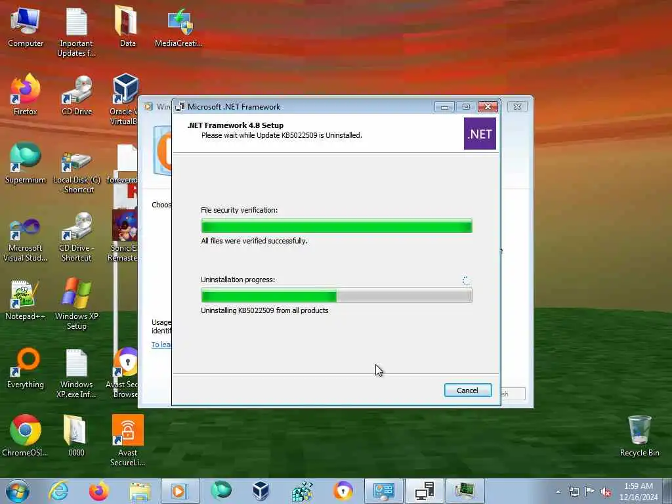Click the Show desktop strip at the taskbar edge
672x504 pixels.
point(667,491)
